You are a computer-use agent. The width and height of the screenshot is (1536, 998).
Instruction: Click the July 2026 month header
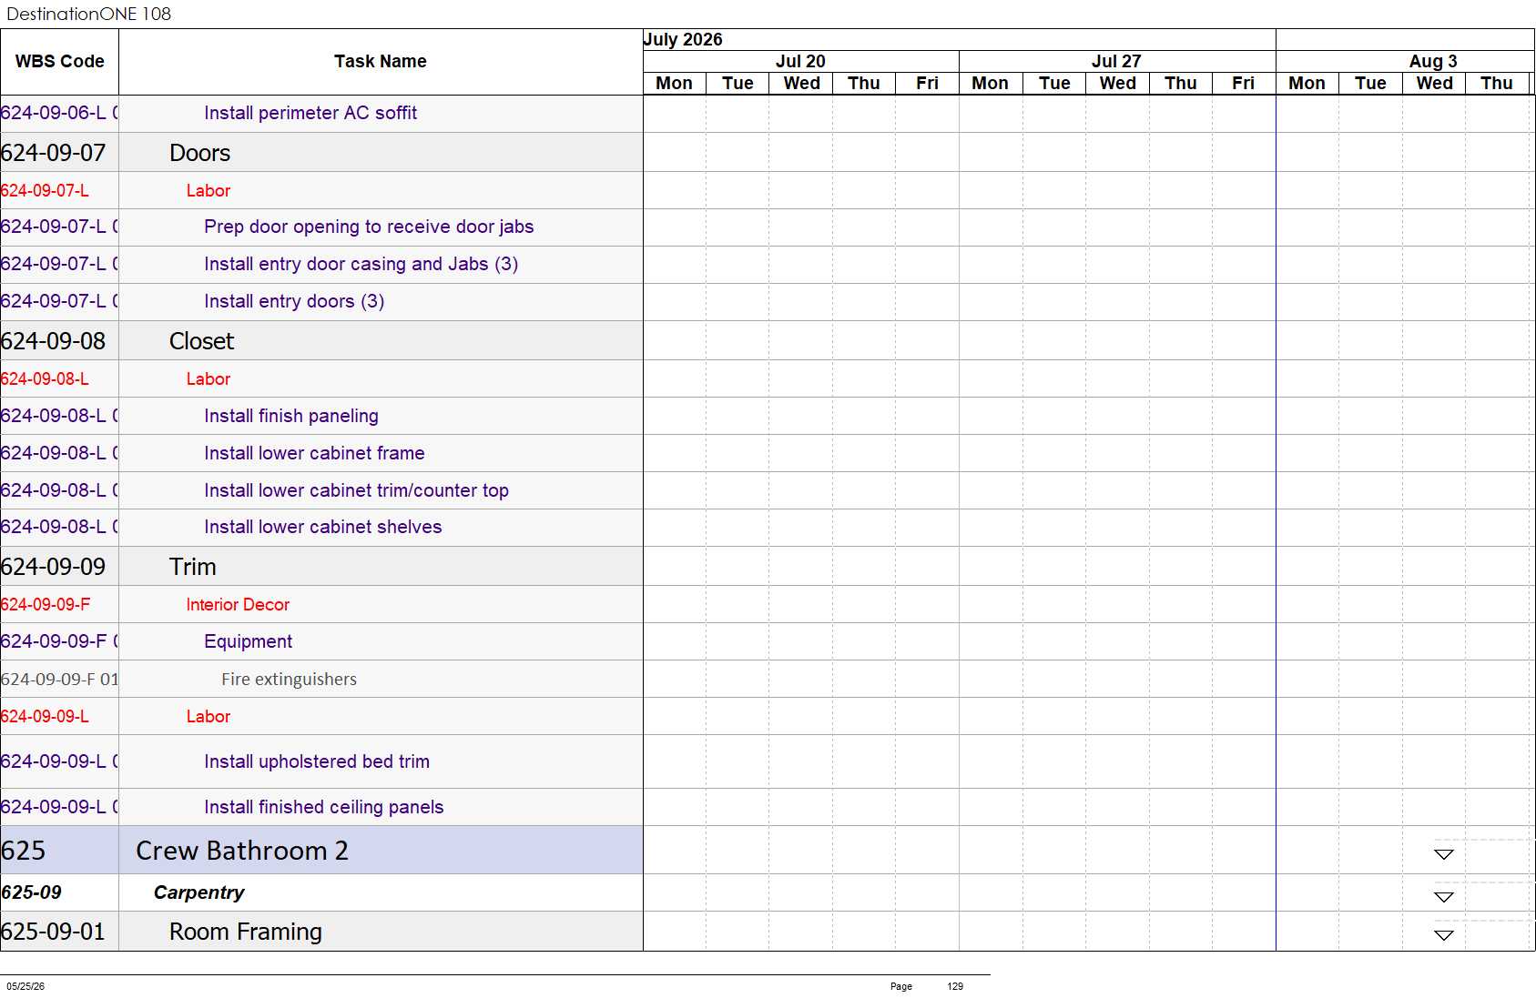683,39
